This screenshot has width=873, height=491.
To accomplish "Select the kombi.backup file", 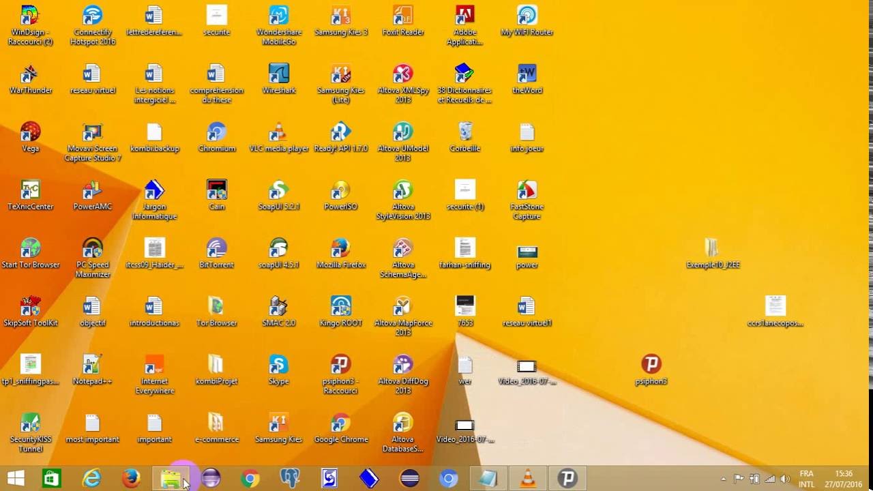I will [154, 136].
